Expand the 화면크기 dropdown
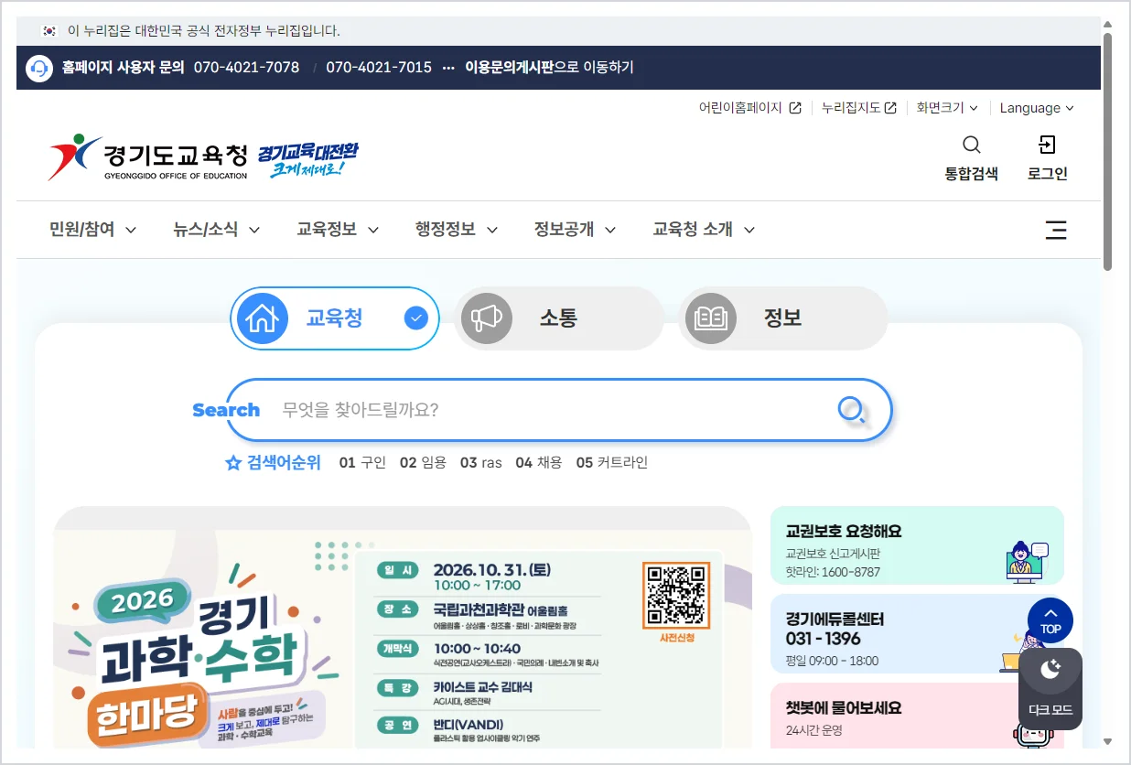The width and height of the screenshot is (1131, 765). click(x=947, y=108)
